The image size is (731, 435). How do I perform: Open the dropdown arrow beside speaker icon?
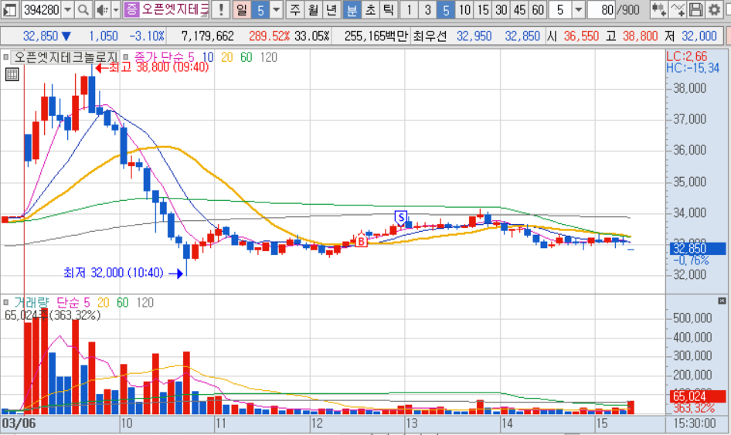(116, 9)
